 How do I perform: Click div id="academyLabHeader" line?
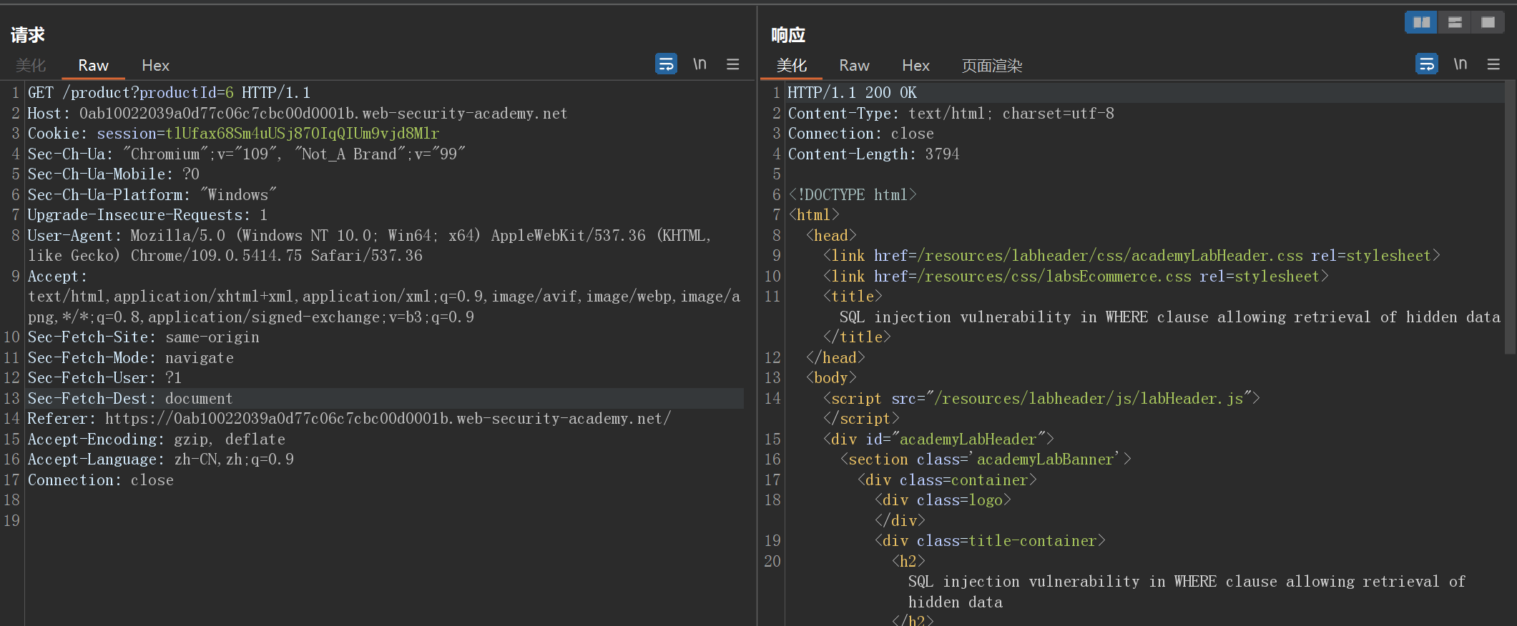[x=938, y=439]
